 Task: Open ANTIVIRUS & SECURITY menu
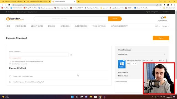[119, 26]
